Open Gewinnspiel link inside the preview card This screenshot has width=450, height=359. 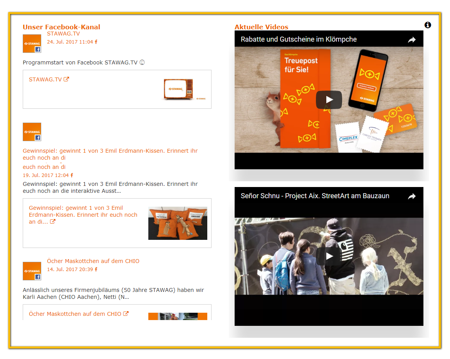click(x=83, y=215)
